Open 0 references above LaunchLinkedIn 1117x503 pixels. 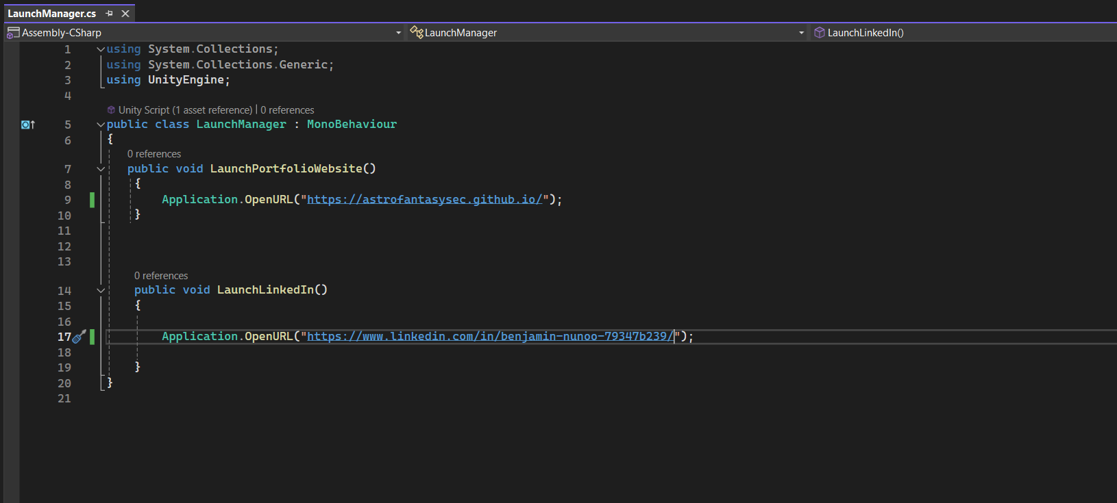point(161,276)
